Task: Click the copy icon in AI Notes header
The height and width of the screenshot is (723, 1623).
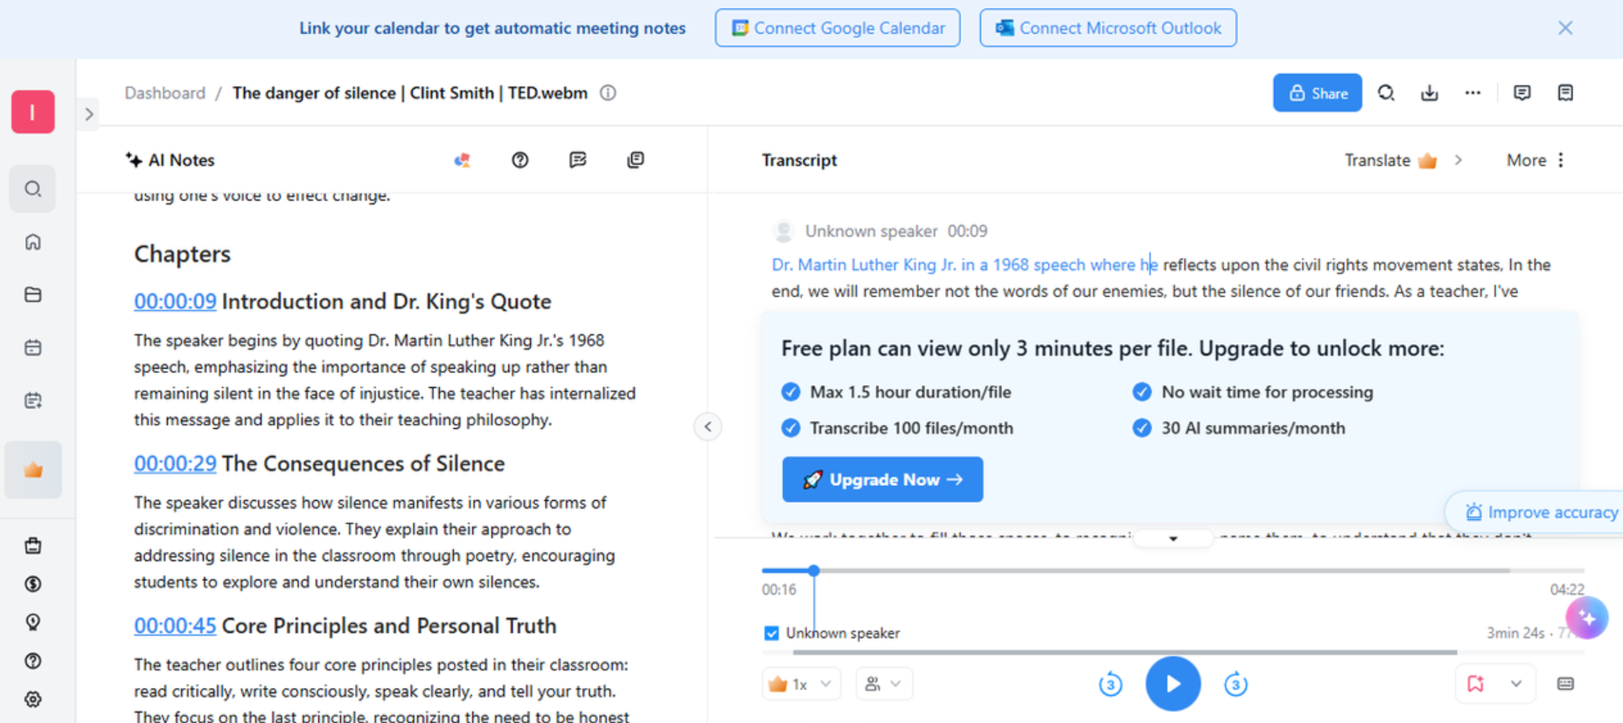Action: tap(636, 160)
